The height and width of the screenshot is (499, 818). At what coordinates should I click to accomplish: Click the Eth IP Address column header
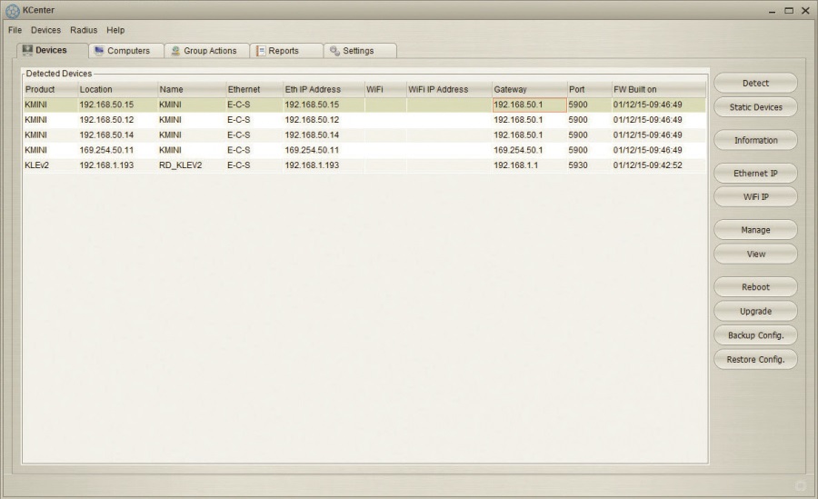(x=324, y=89)
